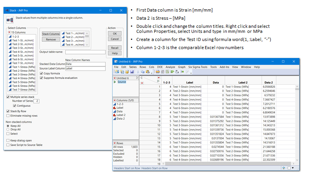
Task: Click the left-pointing triangle in the data grid corner
Action: coord(141,78)
